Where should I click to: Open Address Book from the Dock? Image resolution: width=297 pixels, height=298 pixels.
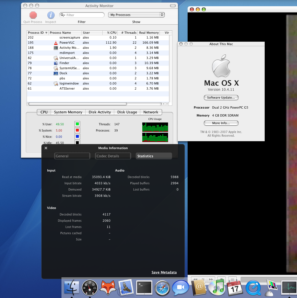pos(199,287)
